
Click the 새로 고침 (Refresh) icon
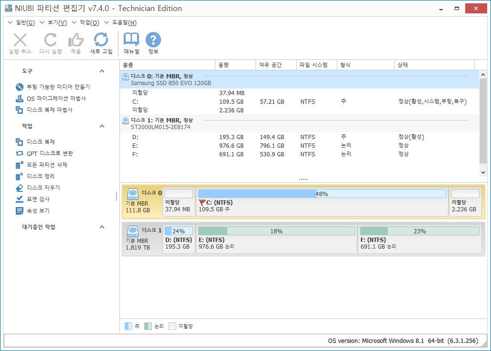click(x=101, y=40)
